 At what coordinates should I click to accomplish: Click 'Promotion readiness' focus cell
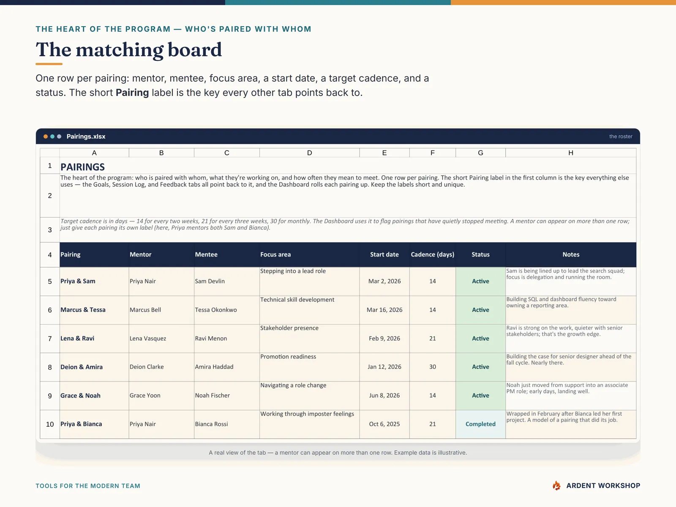pos(310,367)
